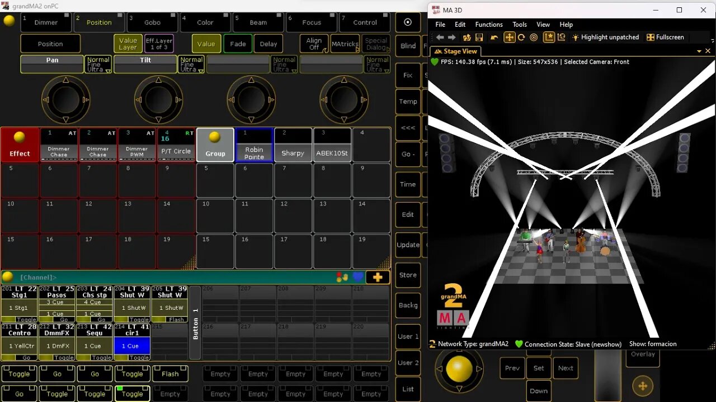Select the Color preset type tab

(x=205, y=22)
